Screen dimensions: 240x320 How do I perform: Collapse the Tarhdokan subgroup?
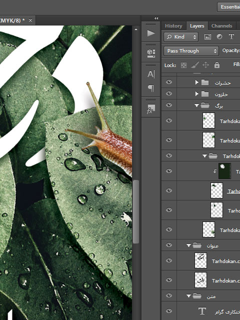point(204,156)
